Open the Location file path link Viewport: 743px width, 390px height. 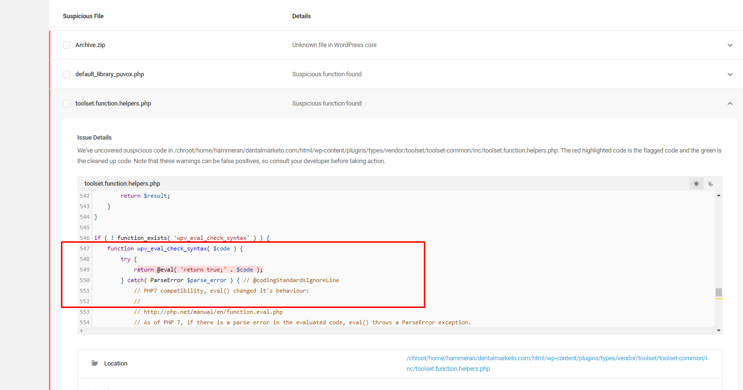pos(556,363)
